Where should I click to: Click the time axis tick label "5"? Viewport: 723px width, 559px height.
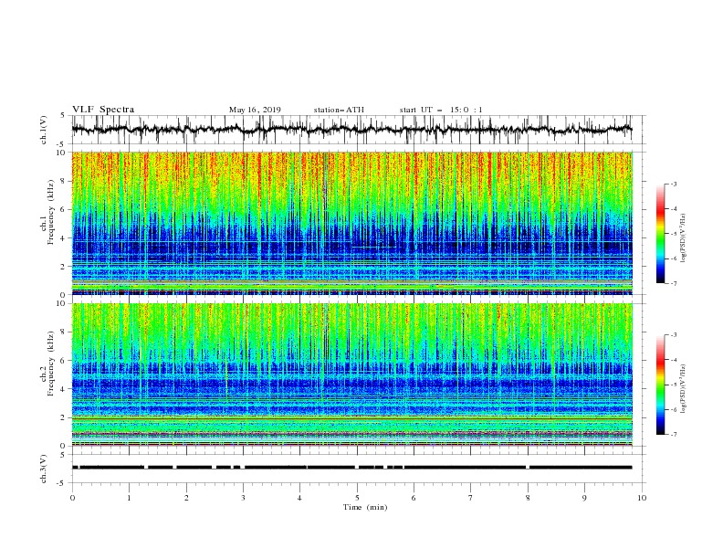(x=357, y=498)
